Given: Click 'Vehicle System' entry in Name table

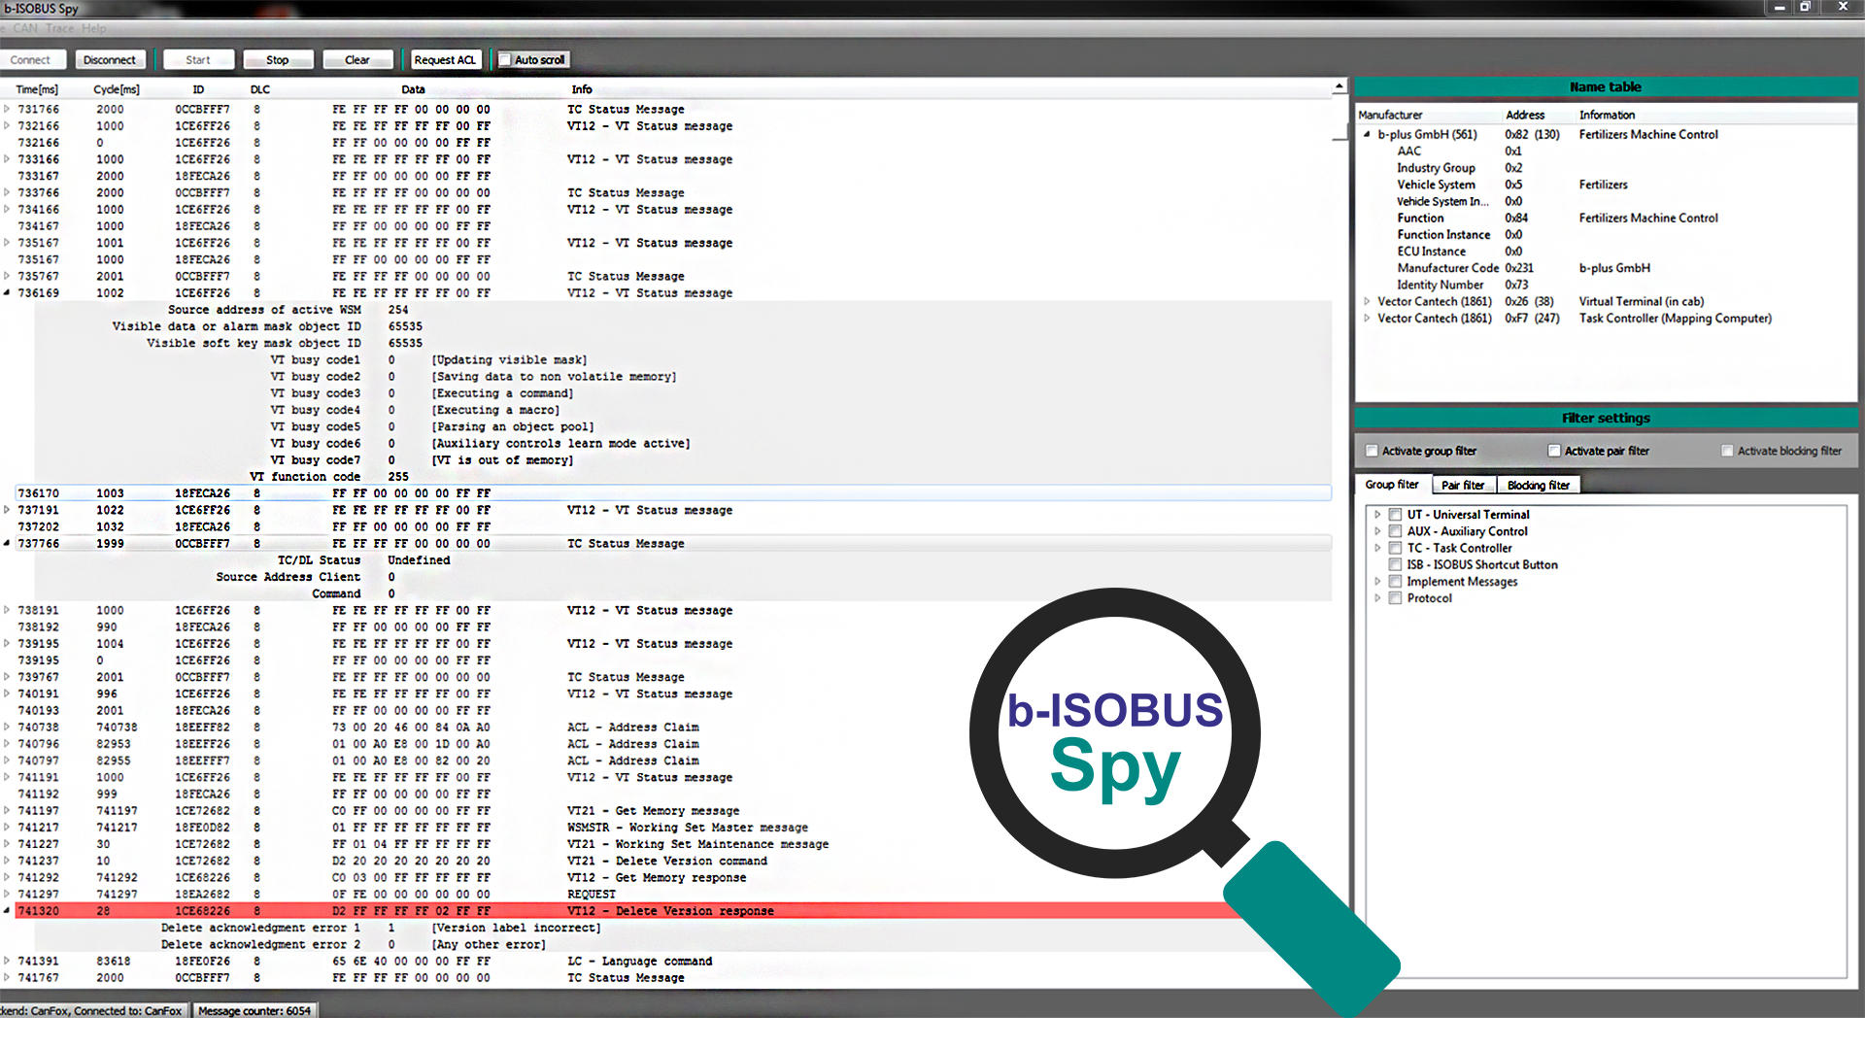Looking at the screenshot, I should point(1436,185).
